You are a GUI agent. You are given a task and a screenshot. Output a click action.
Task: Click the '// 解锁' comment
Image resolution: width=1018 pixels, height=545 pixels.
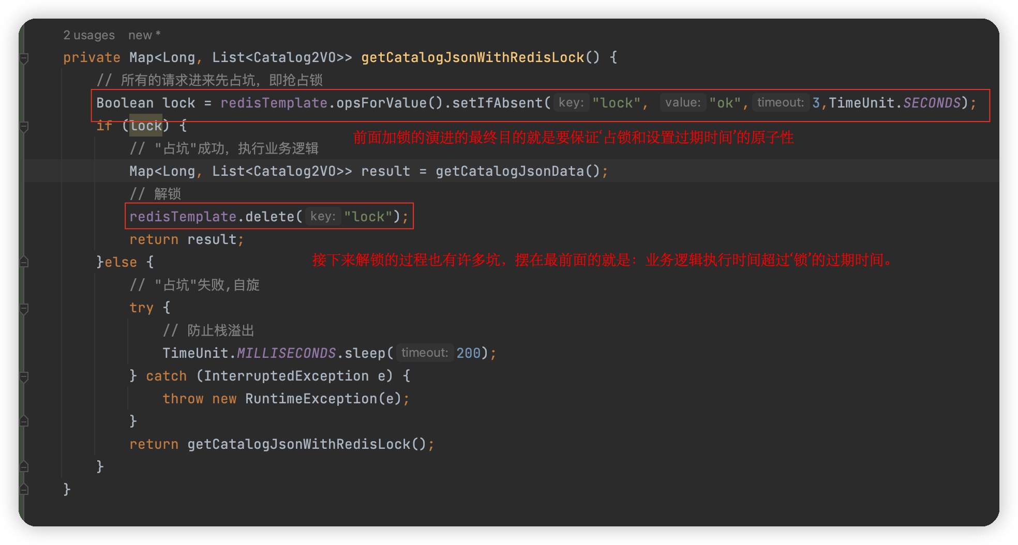[x=155, y=194]
